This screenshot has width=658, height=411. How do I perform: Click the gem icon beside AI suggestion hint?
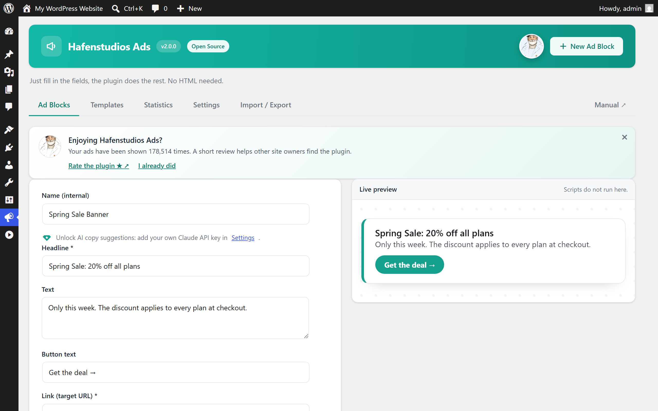coord(47,238)
